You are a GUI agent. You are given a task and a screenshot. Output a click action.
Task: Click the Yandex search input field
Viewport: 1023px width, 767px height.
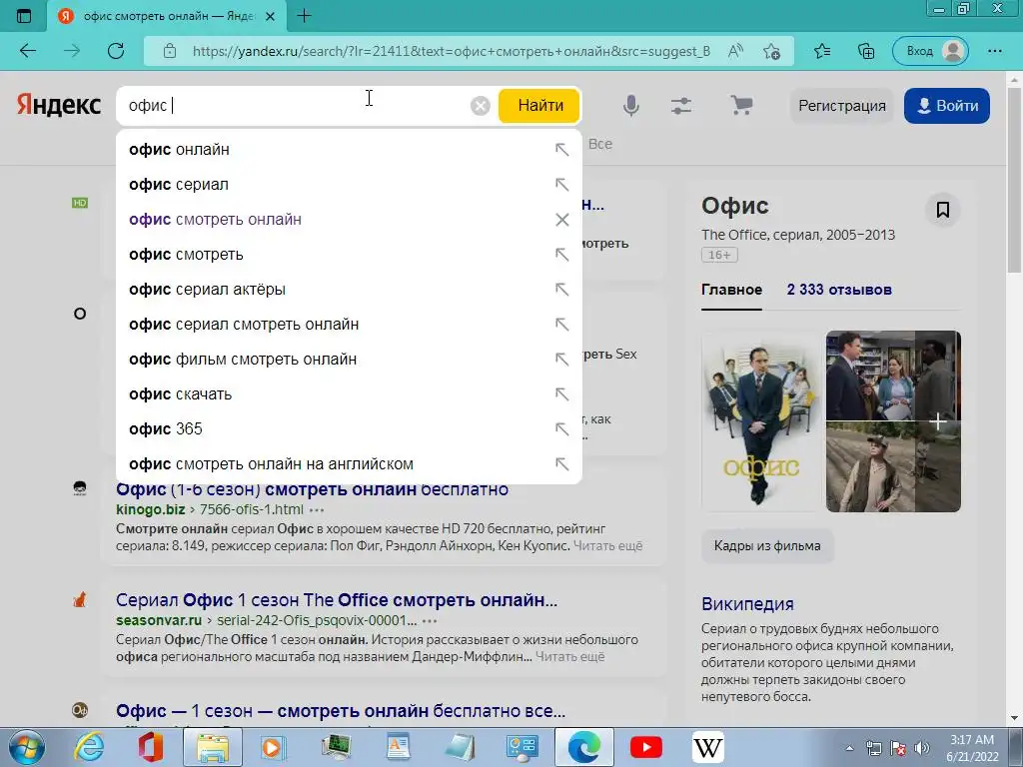pyautogui.click(x=294, y=106)
